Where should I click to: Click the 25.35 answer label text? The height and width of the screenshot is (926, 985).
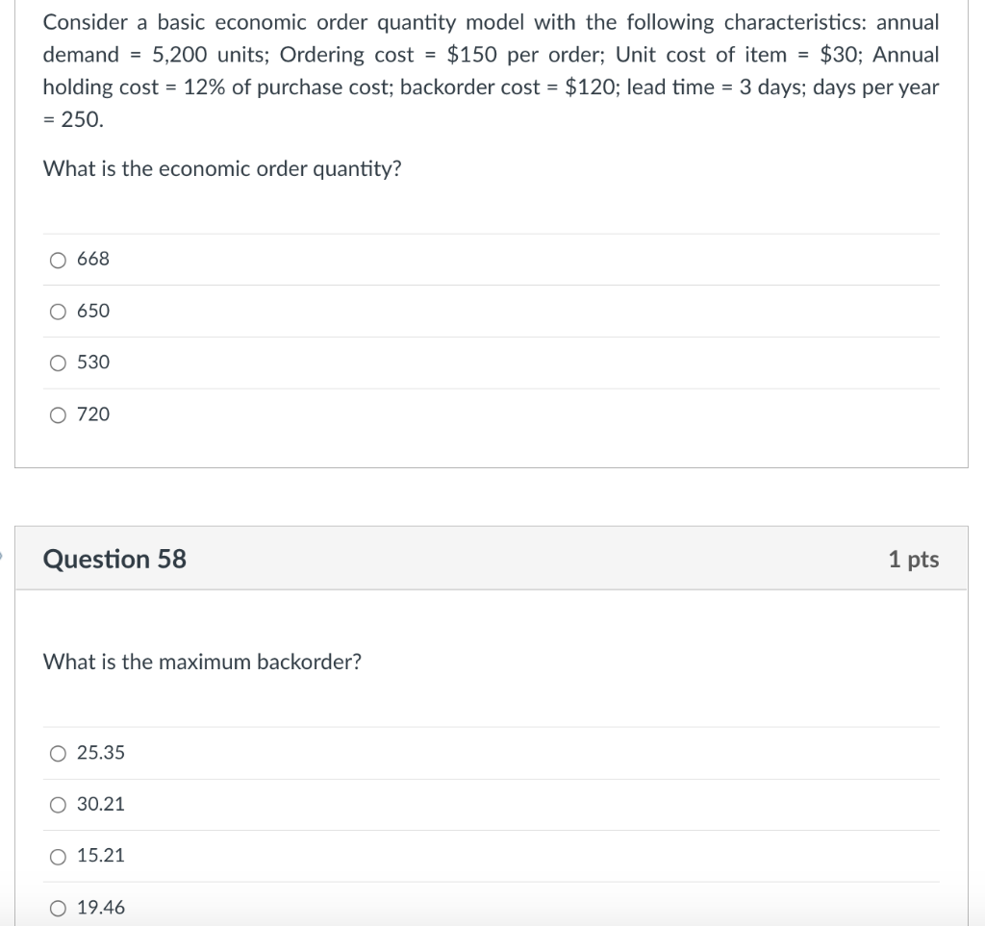coord(101,753)
